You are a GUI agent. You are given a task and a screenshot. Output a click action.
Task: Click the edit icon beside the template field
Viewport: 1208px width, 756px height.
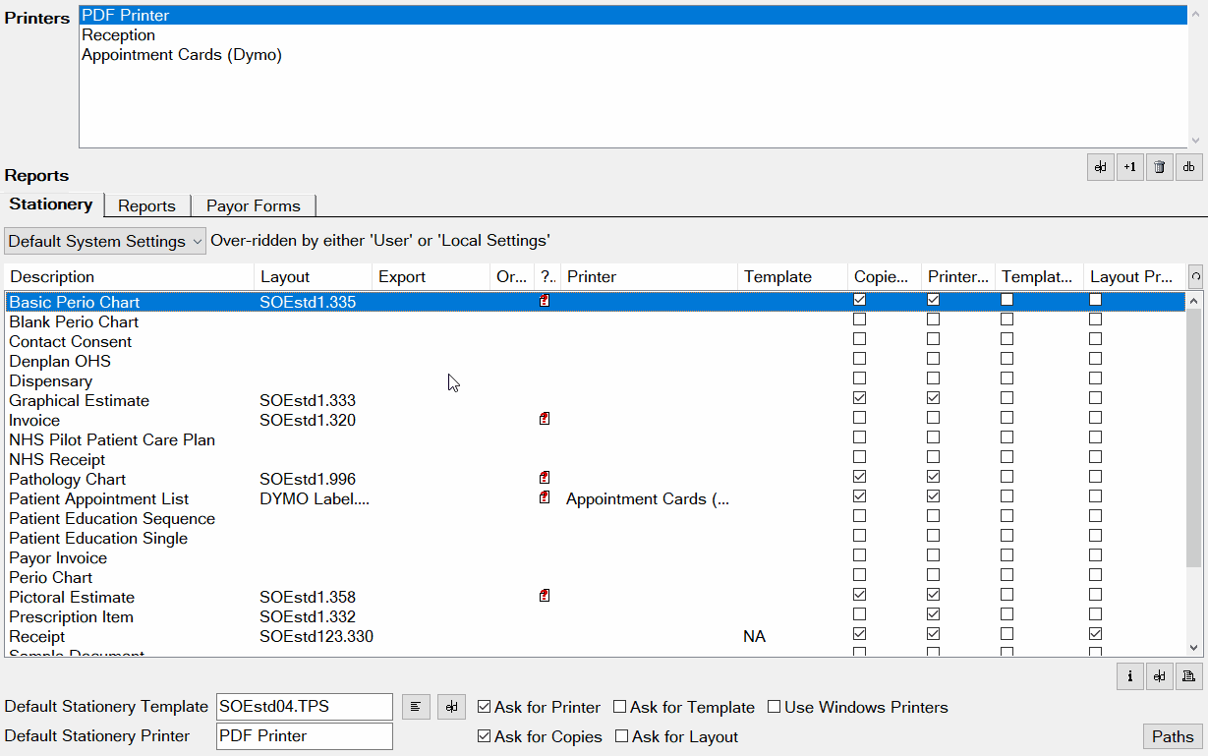[451, 707]
